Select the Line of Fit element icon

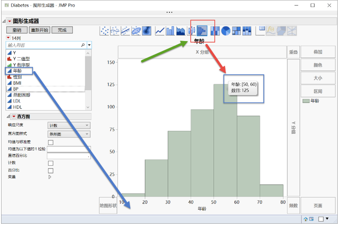click(125, 31)
